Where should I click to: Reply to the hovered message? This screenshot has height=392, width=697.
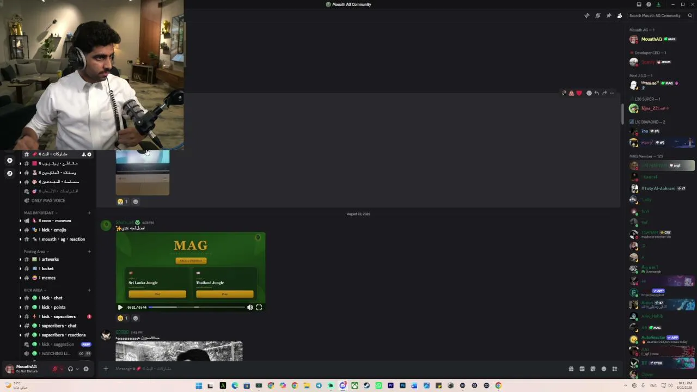[x=596, y=93]
